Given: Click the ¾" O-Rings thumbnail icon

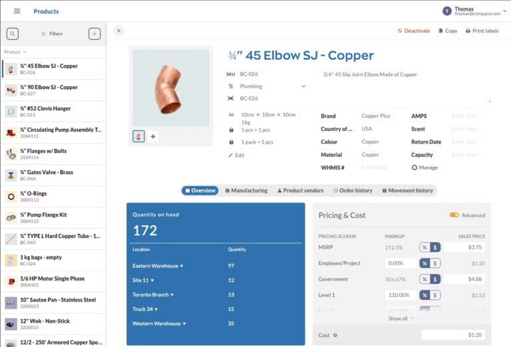Looking at the screenshot, I should pyautogui.click(x=11, y=197).
